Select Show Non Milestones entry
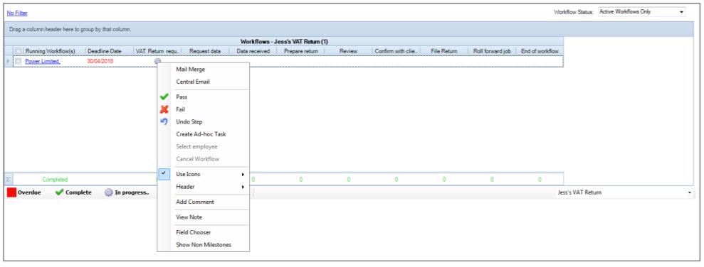 tap(203, 245)
